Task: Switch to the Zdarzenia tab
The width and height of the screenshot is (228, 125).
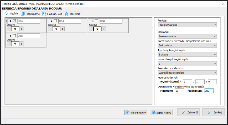Action: [x=72, y=14]
